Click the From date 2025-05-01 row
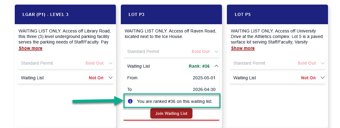 click(x=171, y=78)
